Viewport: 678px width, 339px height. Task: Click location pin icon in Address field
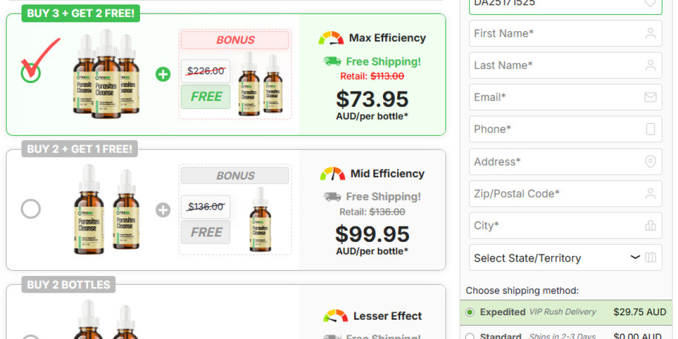tap(650, 162)
